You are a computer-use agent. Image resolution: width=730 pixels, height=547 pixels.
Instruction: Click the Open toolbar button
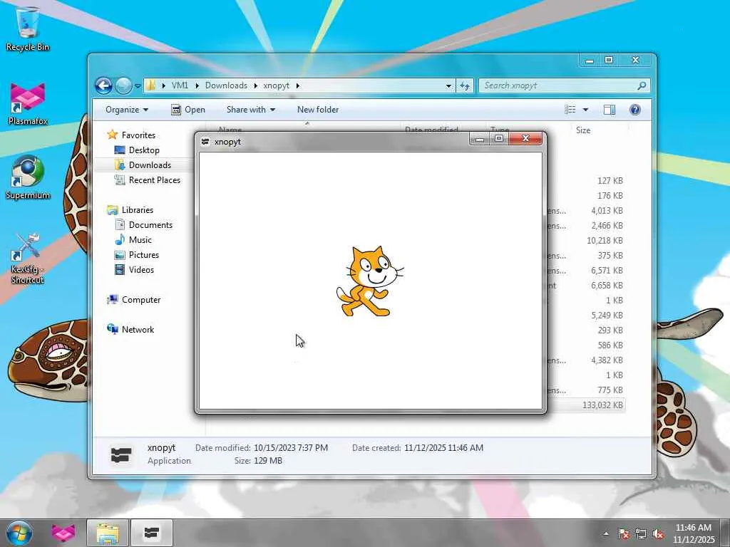[x=188, y=110]
